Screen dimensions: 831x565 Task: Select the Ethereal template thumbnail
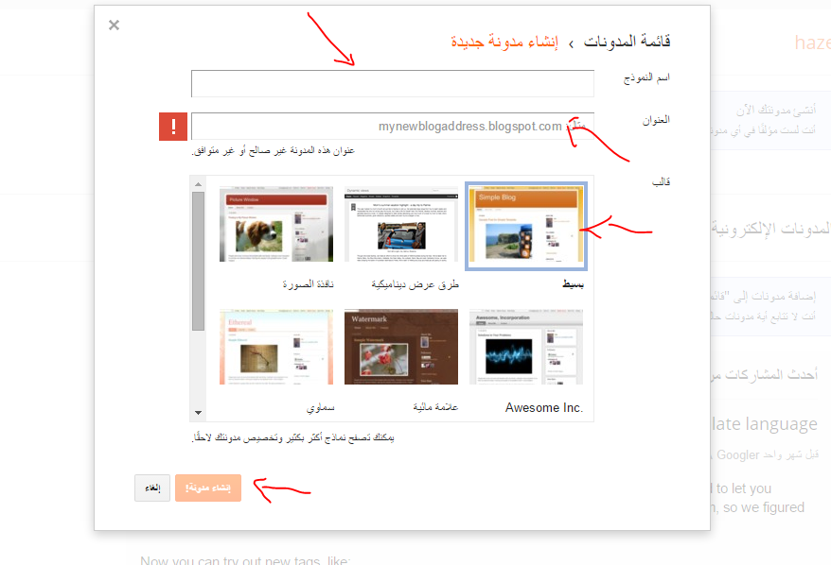tap(276, 347)
